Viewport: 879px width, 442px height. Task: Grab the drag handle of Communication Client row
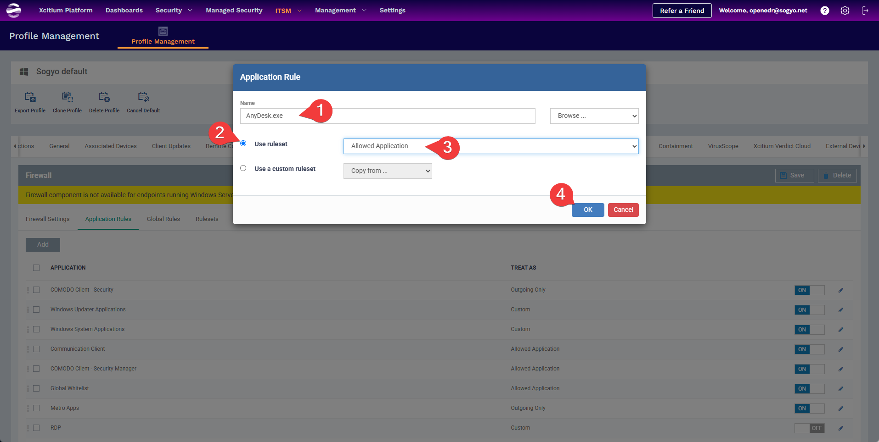tap(28, 349)
